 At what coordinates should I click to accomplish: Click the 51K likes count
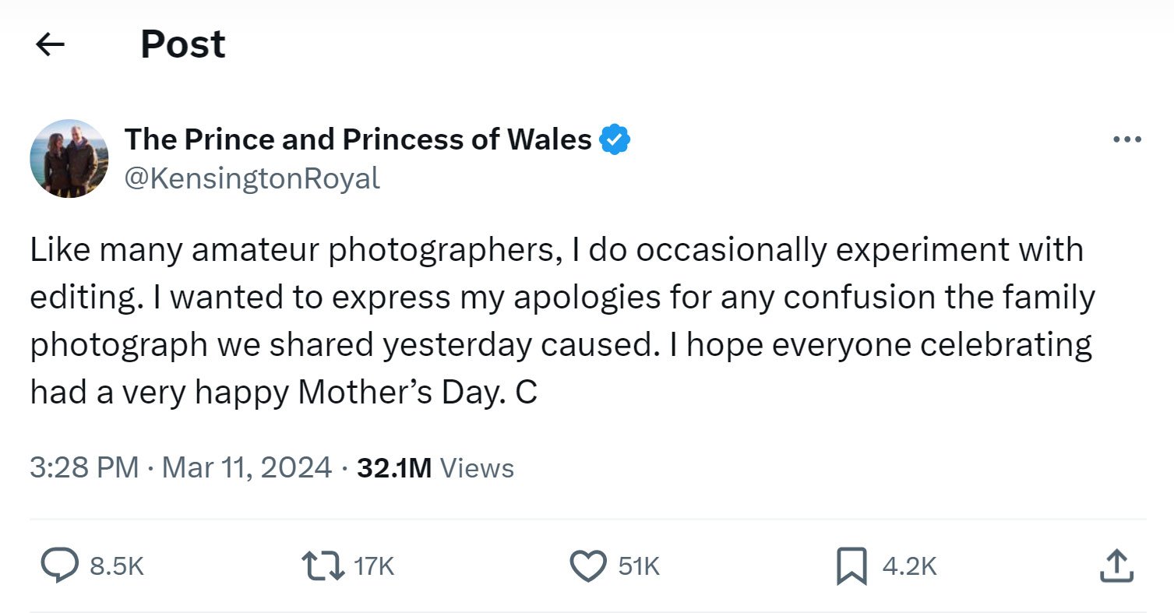pos(640,566)
